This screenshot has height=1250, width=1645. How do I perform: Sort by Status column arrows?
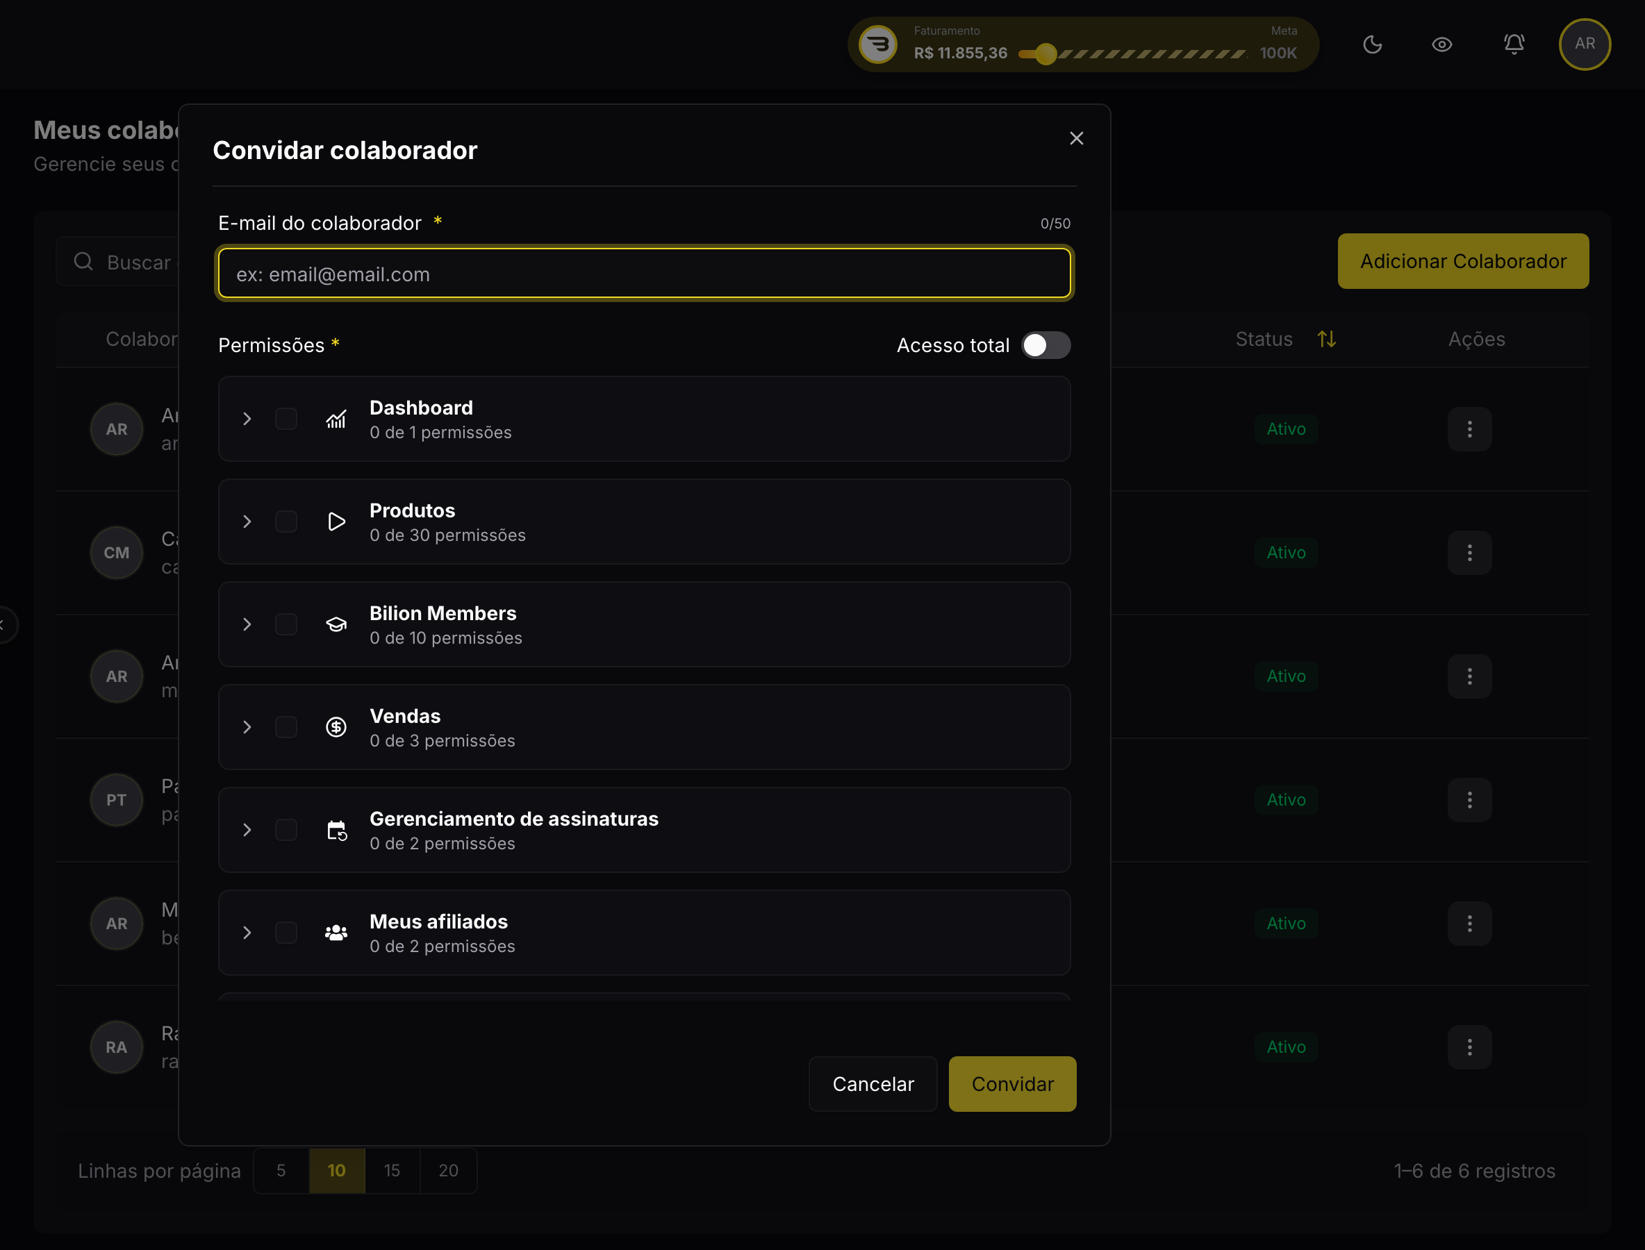click(x=1326, y=340)
